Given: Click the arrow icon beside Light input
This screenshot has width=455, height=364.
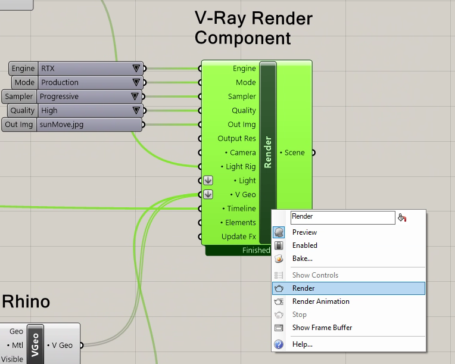Looking at the screenshot, I should (208, 181).
